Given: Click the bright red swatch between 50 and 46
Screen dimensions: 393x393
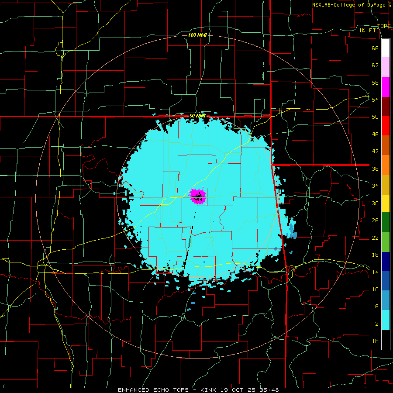Looking at the screenshot, I should point(386,126).
